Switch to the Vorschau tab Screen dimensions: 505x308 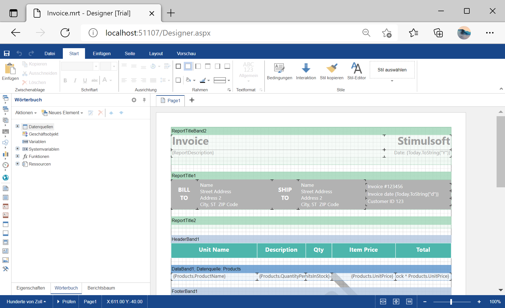186,53
